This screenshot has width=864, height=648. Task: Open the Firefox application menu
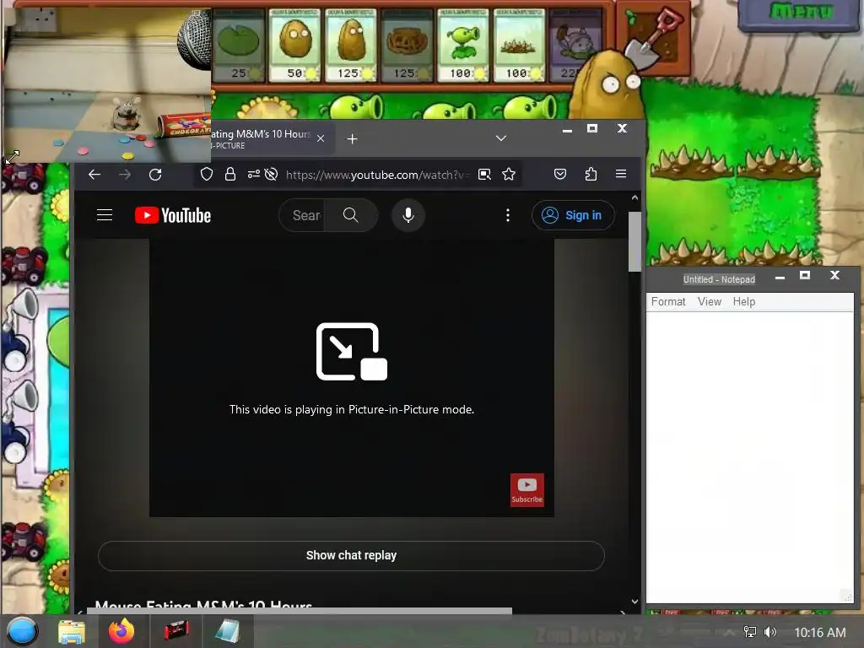(621, 174)
